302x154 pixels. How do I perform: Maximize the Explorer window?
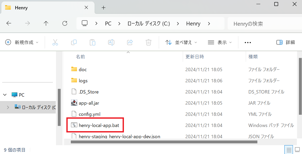tap(276, 4)
